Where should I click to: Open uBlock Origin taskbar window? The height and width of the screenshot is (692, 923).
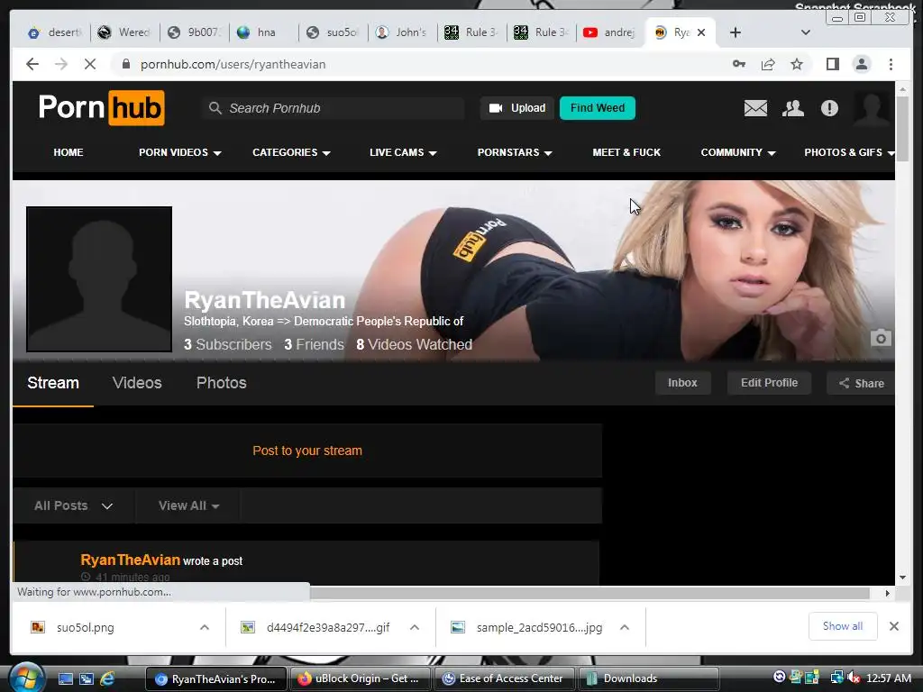361,678
